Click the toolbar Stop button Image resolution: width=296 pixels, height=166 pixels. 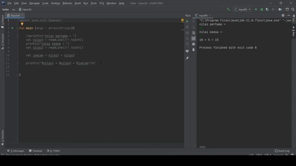pyautogui.click(x=273, y=9)
